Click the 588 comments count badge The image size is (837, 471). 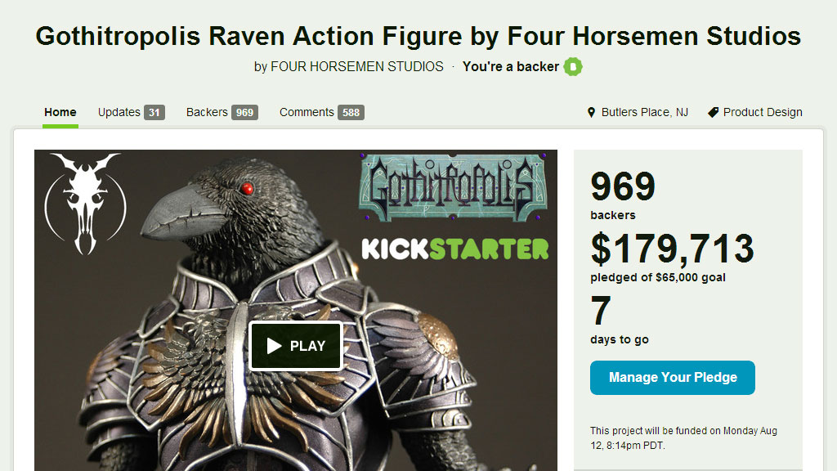tap(351, 113)
